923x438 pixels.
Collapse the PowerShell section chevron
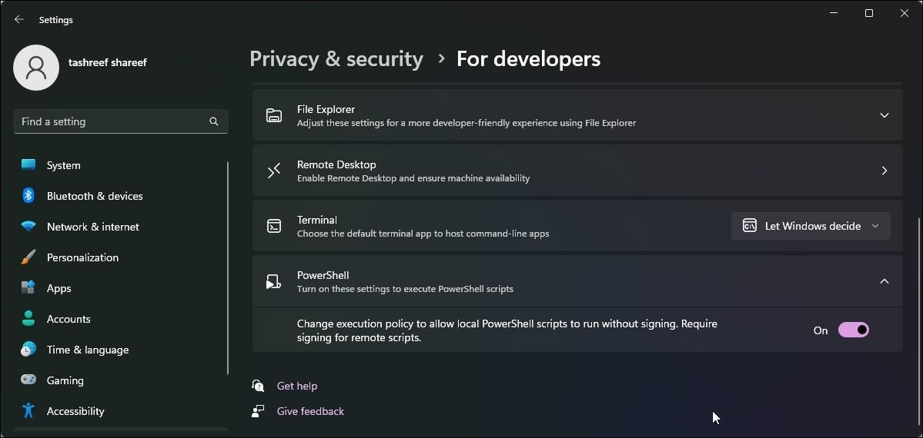coord(885,281)
